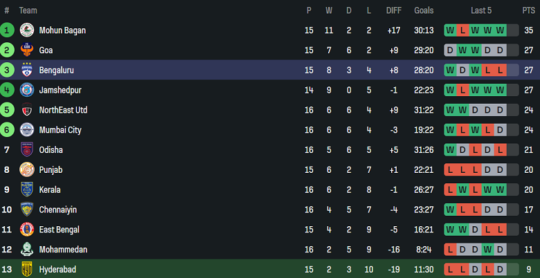
Task: Click the Bengaluru club badge
Action: pyautogui.click(x=27, y=71)
